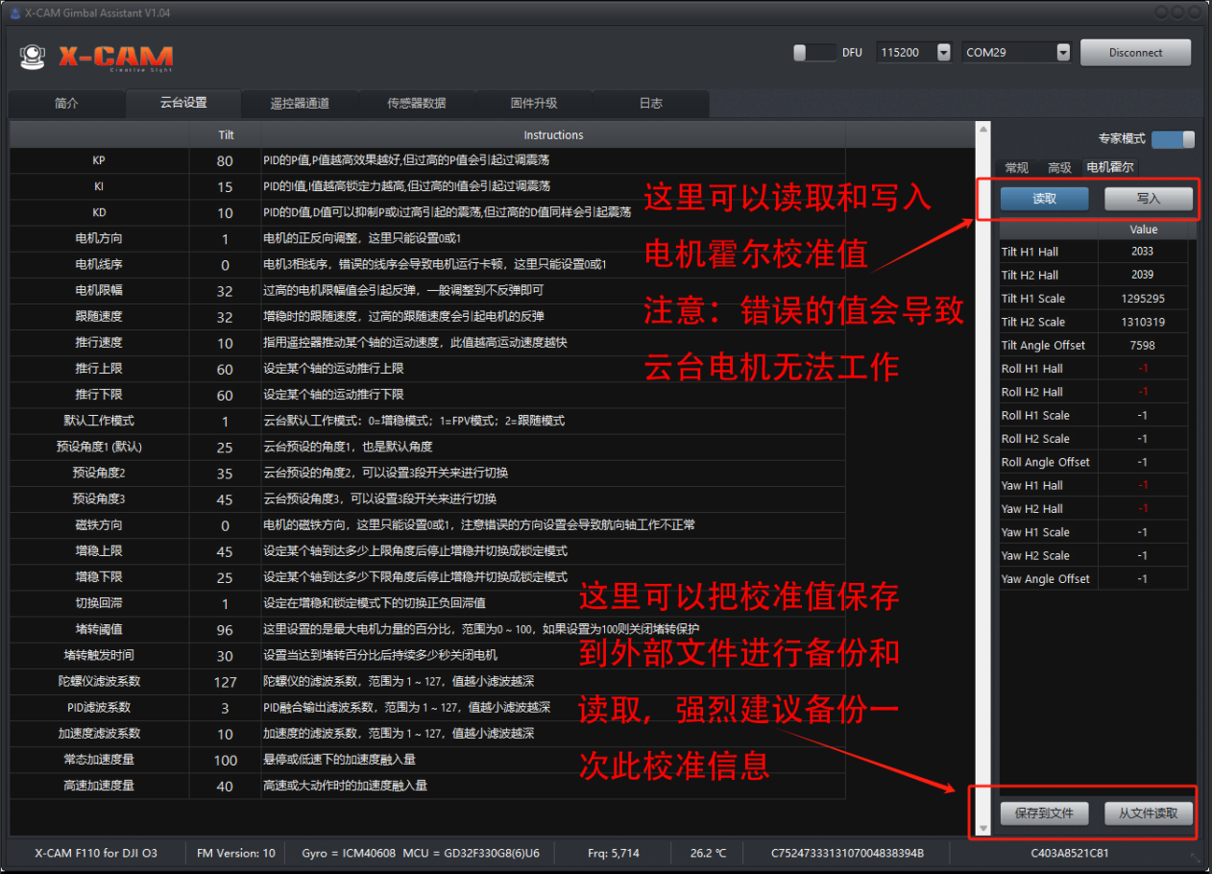
Task: Open the 固件升级 tab
Action: [534, 104]
